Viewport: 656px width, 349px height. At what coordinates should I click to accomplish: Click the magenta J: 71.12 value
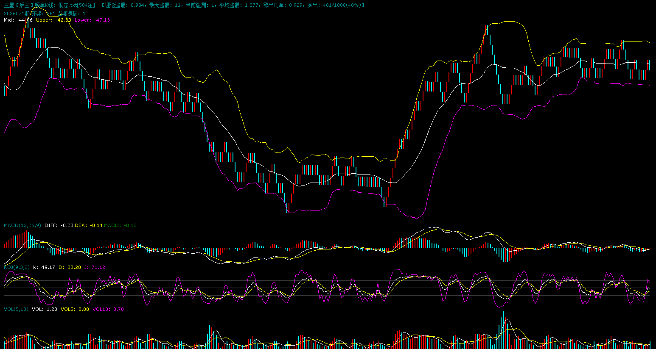[x=95, y=267]
